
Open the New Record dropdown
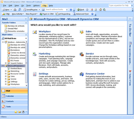pyautogui.click(x=31, y=14)
